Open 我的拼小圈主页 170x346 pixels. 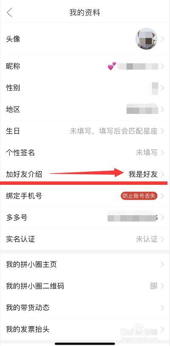click(x=85, y=265)
